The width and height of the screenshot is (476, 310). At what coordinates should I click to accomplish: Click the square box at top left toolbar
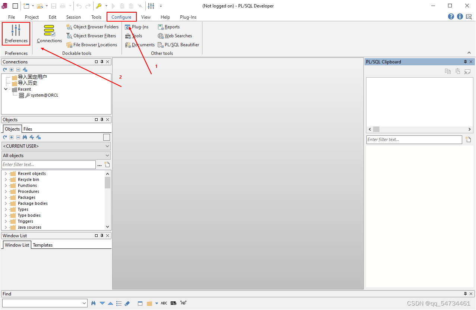(x=15, y=6)
